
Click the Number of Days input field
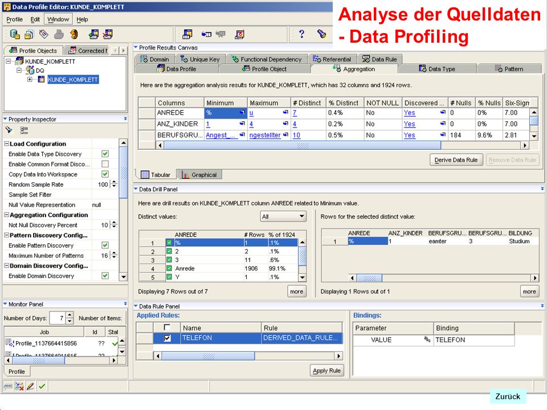57,318
